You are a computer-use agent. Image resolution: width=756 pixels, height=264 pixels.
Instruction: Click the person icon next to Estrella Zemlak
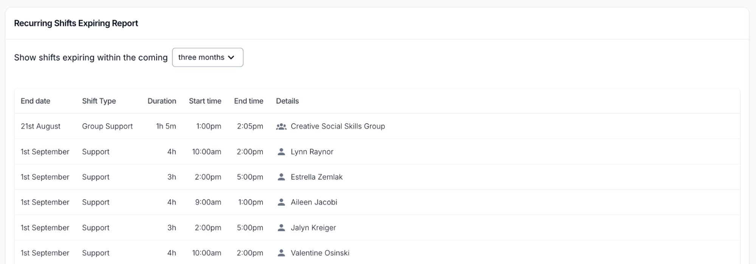(281, 177)
